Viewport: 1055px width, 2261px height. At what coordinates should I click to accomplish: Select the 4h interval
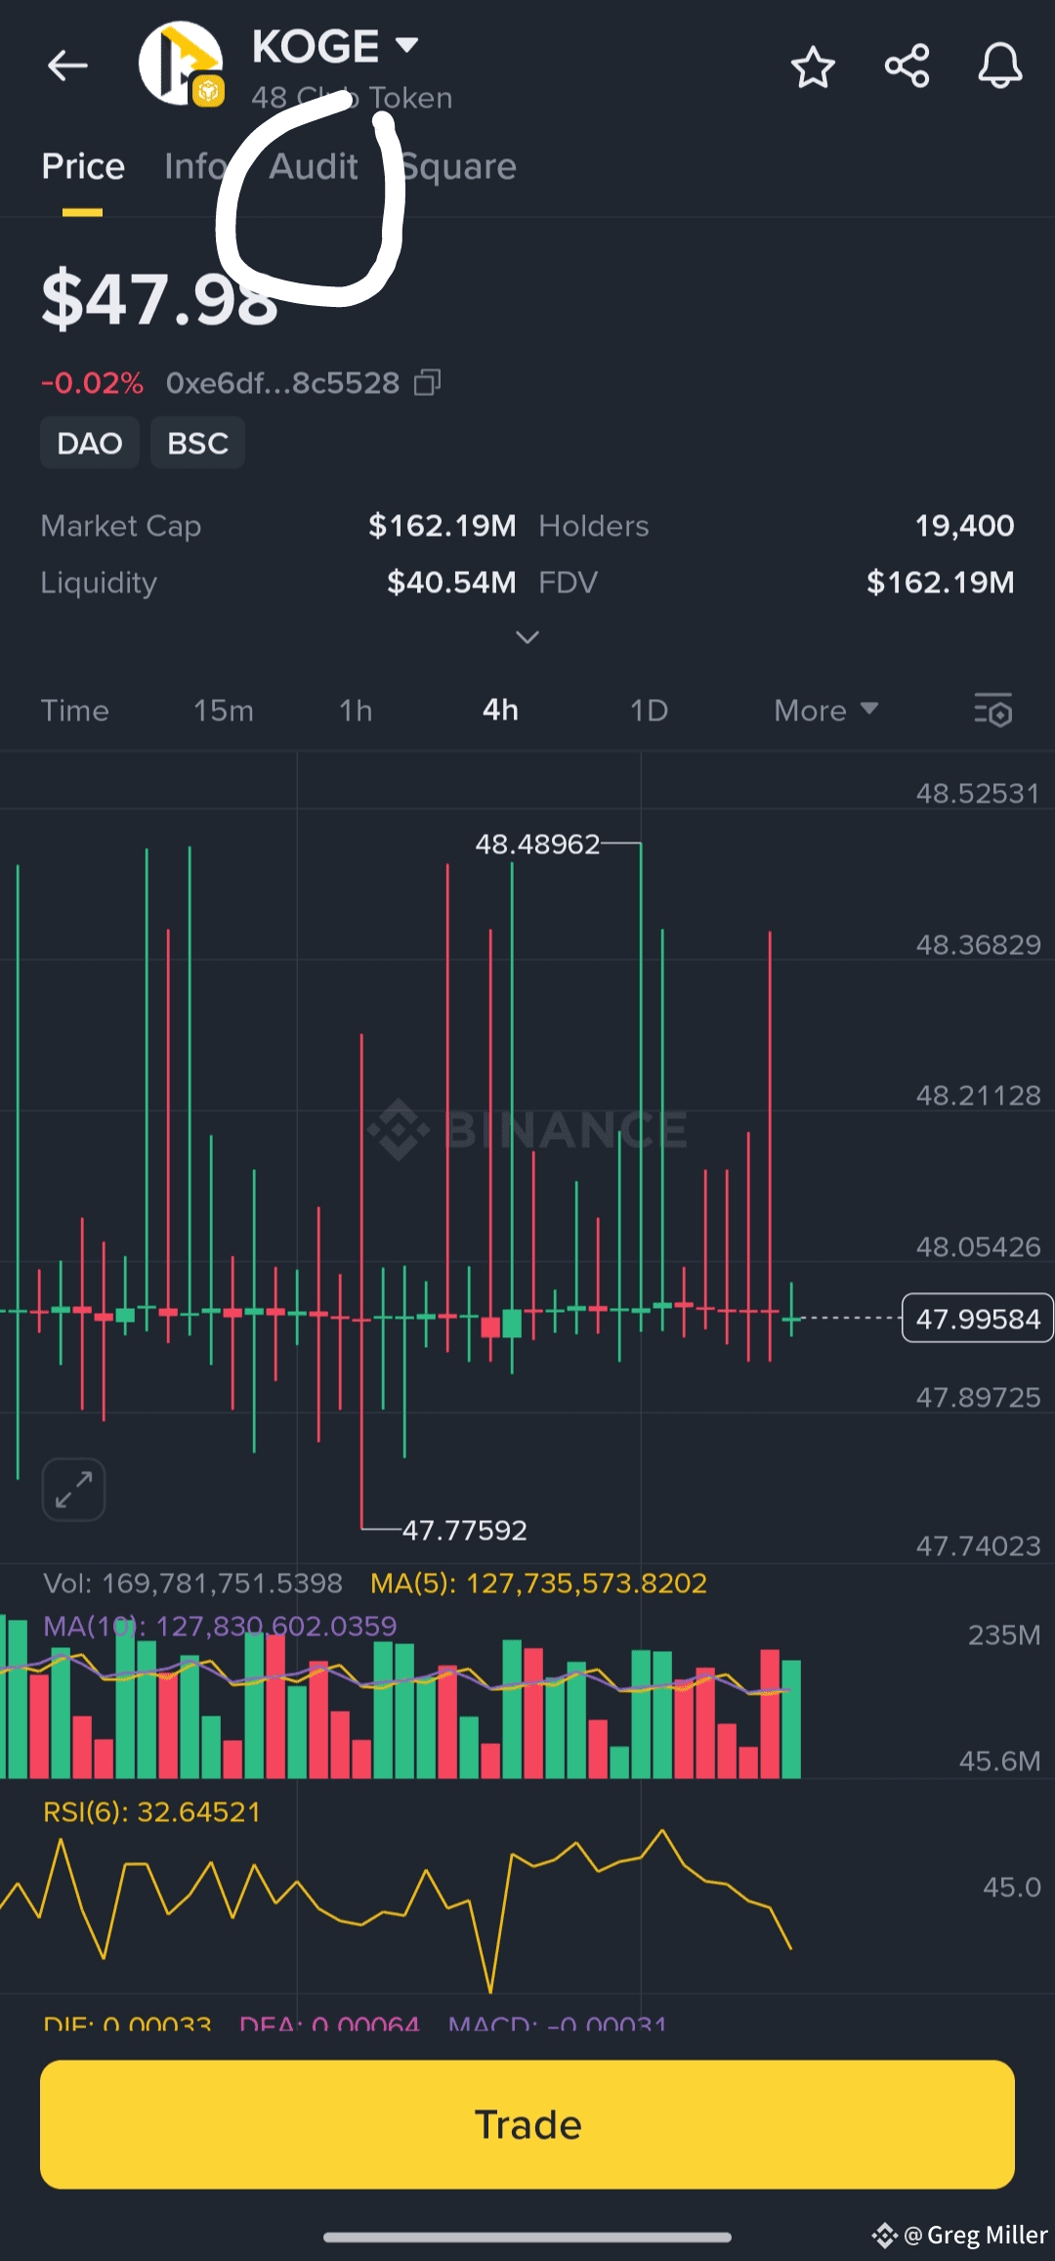click(500, 710)
